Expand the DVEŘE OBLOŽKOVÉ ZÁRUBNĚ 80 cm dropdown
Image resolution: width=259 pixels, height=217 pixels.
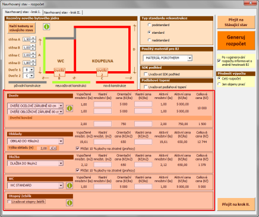click(x=61, y=111)
